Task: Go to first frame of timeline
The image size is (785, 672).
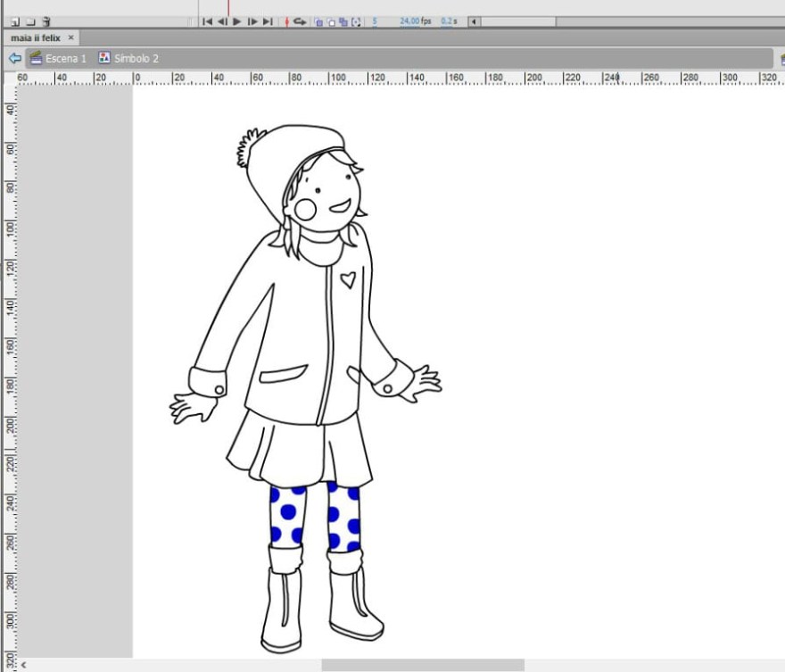Action: 207,21
